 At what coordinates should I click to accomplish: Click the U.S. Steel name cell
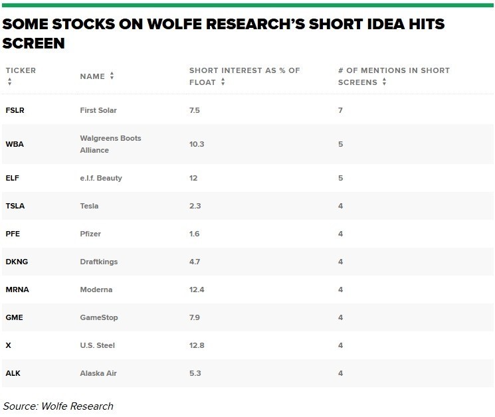(97, 345)
